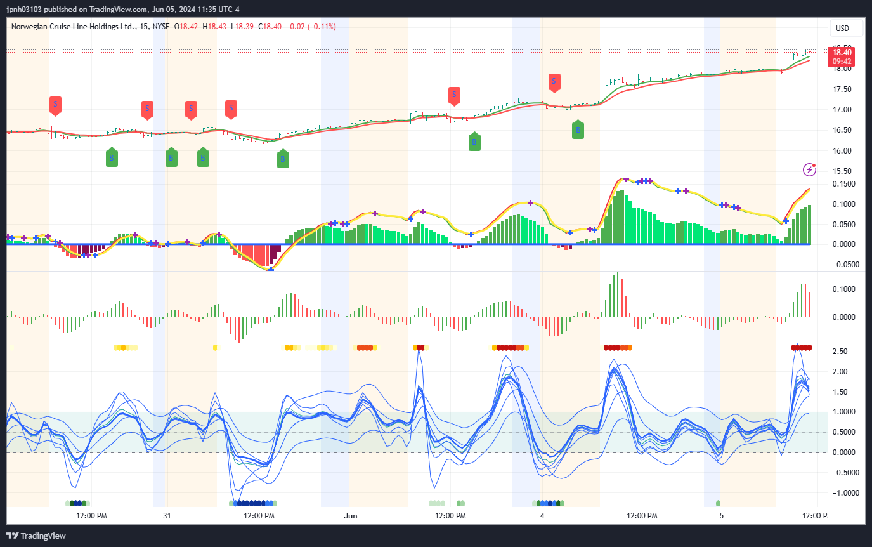The width and height of the screenshot is (872, 547).
Task: Click the TradingView logo at the bottom
Action: coord(37,536)
